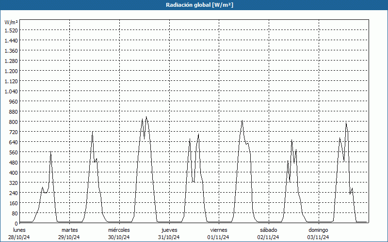Click the Wednesday radiation peak above 800
388x242 pixels.
(146, 117)
